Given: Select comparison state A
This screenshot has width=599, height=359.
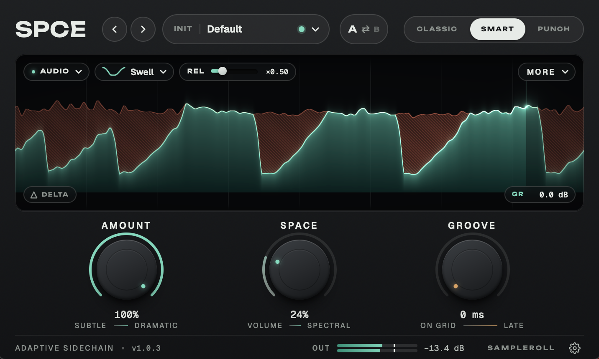Looking at the screenshot, I should (x=353, y=29).
